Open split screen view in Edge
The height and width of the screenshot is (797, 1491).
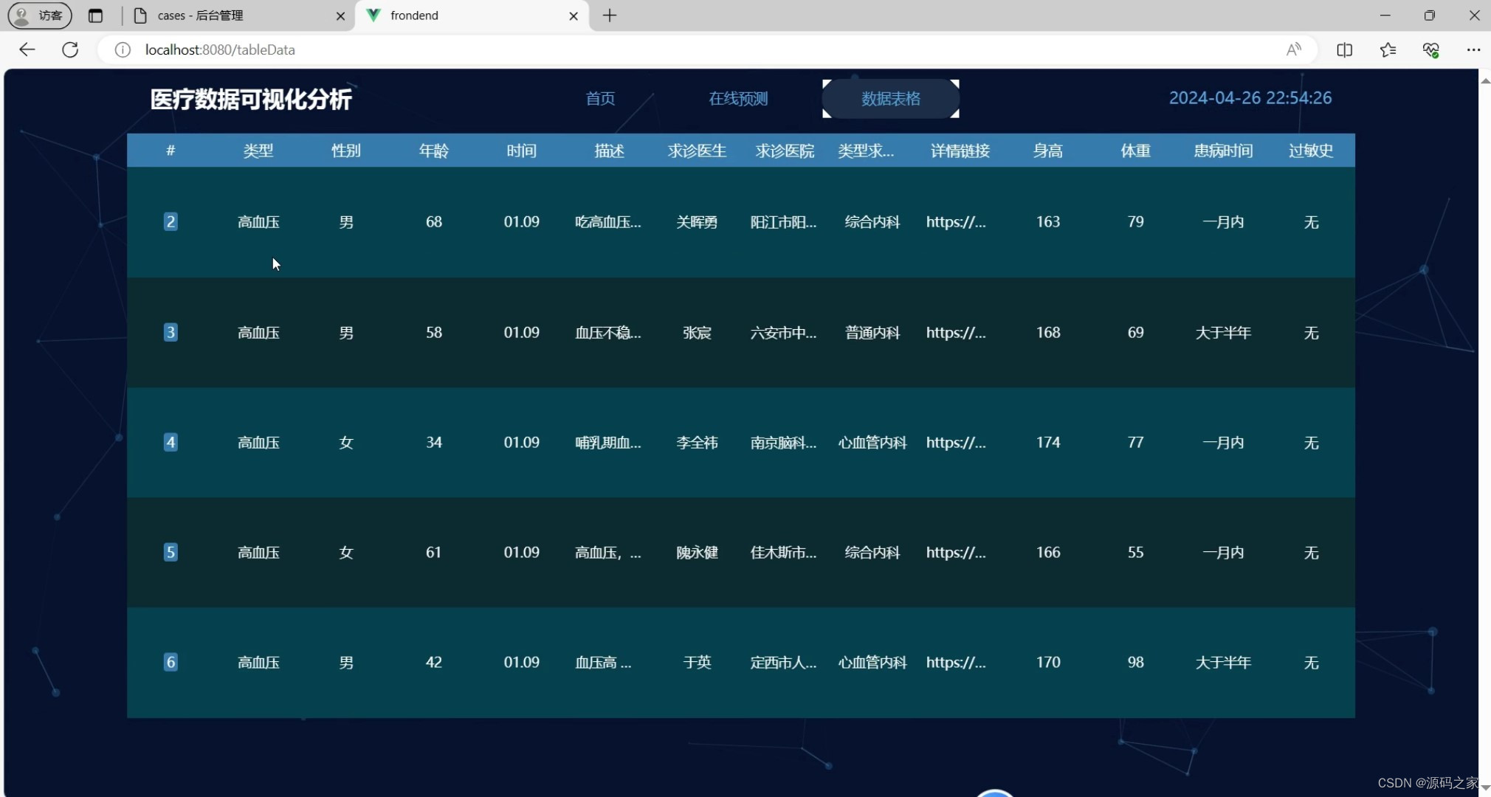[x=1346, y=49]
